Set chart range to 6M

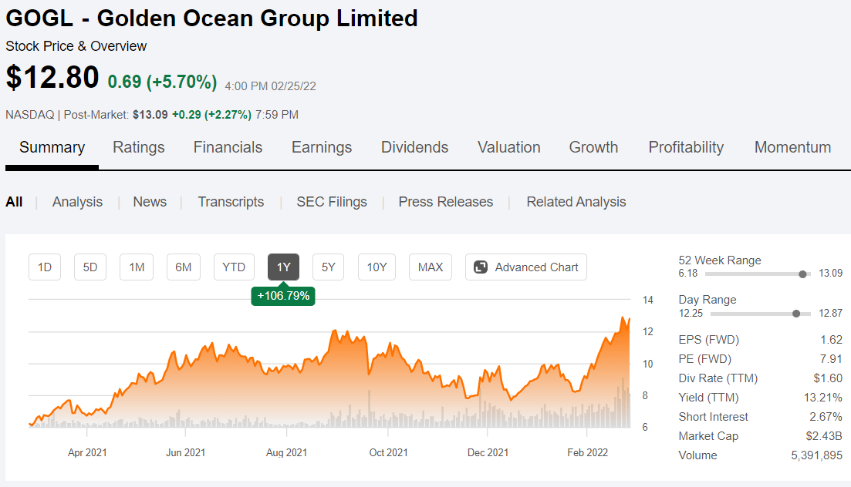(183, 267)
